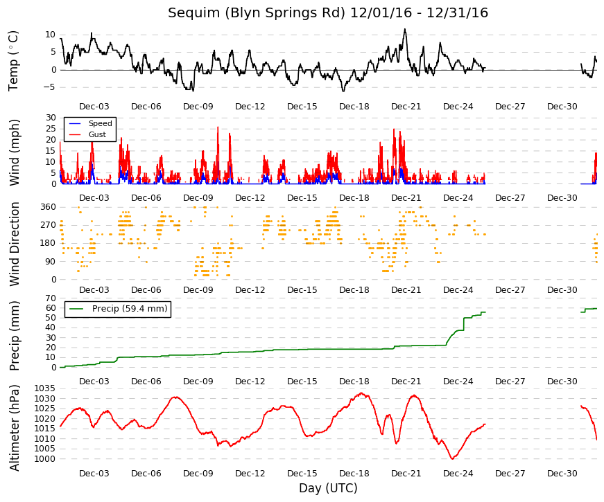
Task: Click the 360 tick on wind direction axis
Action: (x=48, y=207)
